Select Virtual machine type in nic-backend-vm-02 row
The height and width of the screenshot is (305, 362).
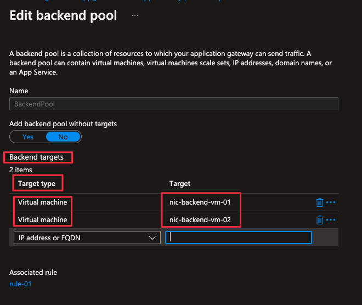[42, 220]
